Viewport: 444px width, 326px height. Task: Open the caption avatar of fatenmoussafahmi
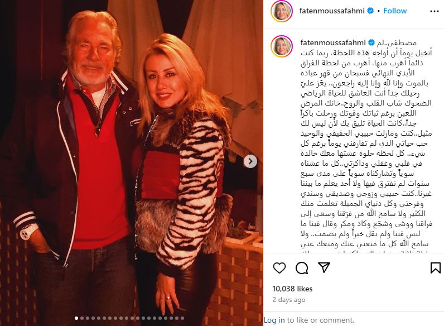(x=282, y=46)
